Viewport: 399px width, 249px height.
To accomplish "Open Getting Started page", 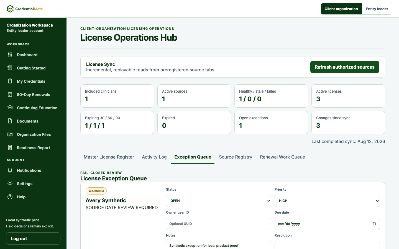I will click(x=33, y=68).
